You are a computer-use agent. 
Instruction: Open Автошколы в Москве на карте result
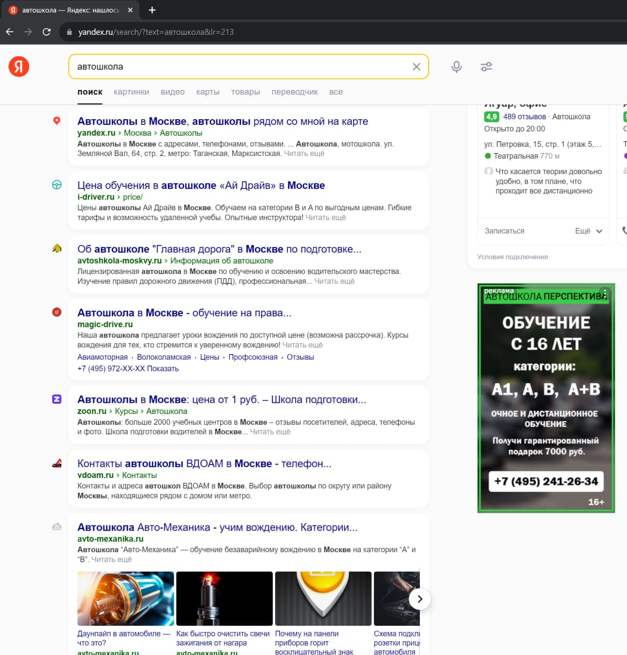(x=222, y=121)
